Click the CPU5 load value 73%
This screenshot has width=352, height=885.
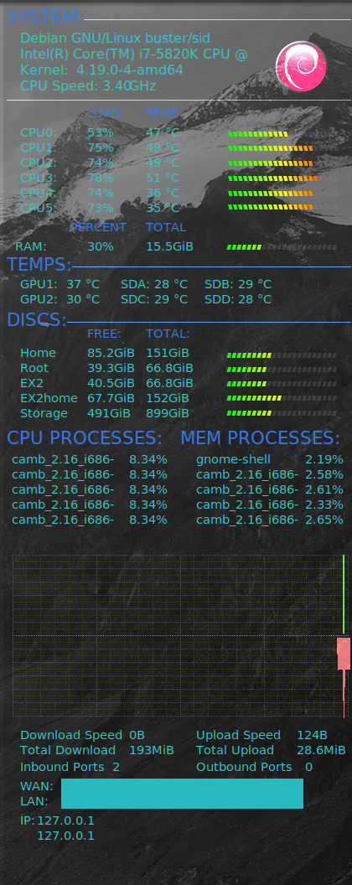pyautogui.click(x=101, y=208)
